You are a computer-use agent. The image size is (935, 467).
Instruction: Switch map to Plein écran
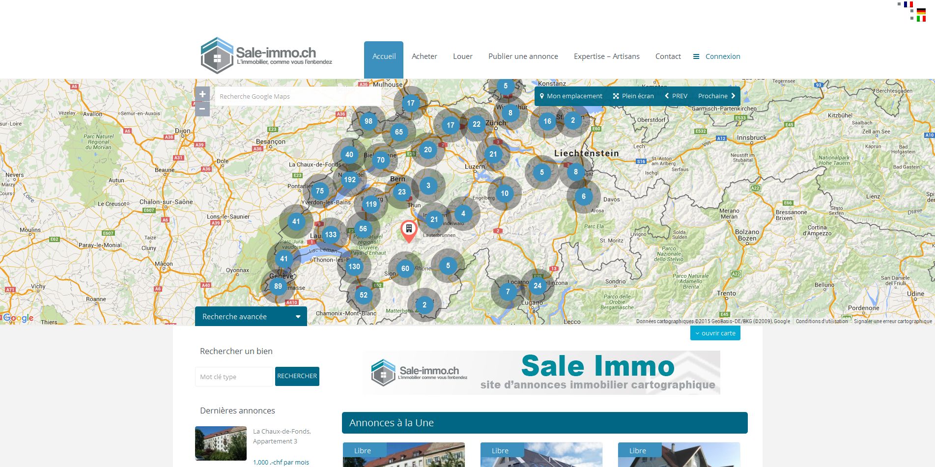tap(633, 96)
